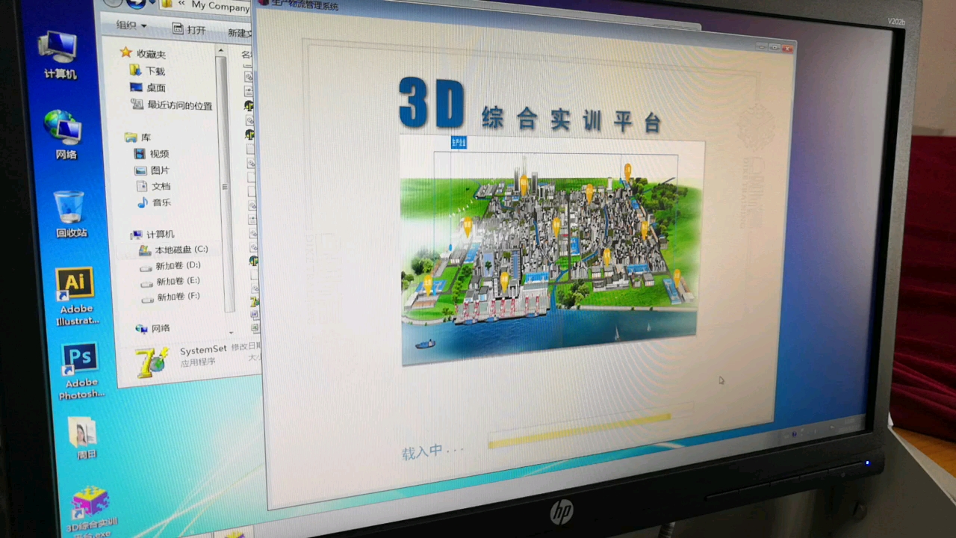Click the loading progress bar
The height and width of the screenshot is (538, 956).
pyautogui.click(x=580, y=430)
